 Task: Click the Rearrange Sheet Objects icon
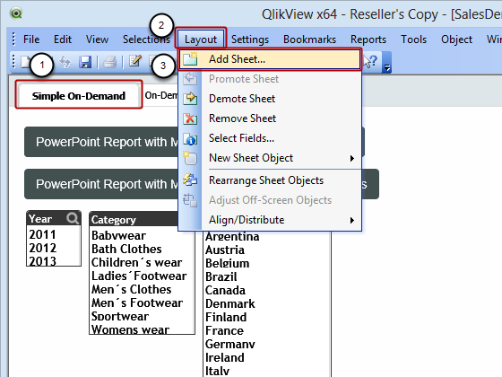[x=190, y=180]
